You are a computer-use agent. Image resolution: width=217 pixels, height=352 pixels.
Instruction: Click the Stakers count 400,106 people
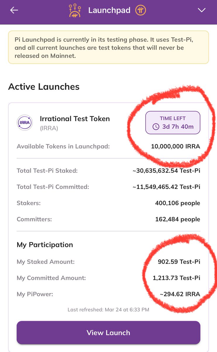178,203
